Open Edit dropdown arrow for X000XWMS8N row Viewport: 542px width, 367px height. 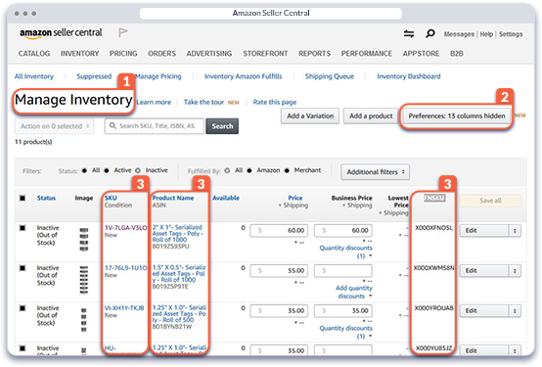(515, 270)
